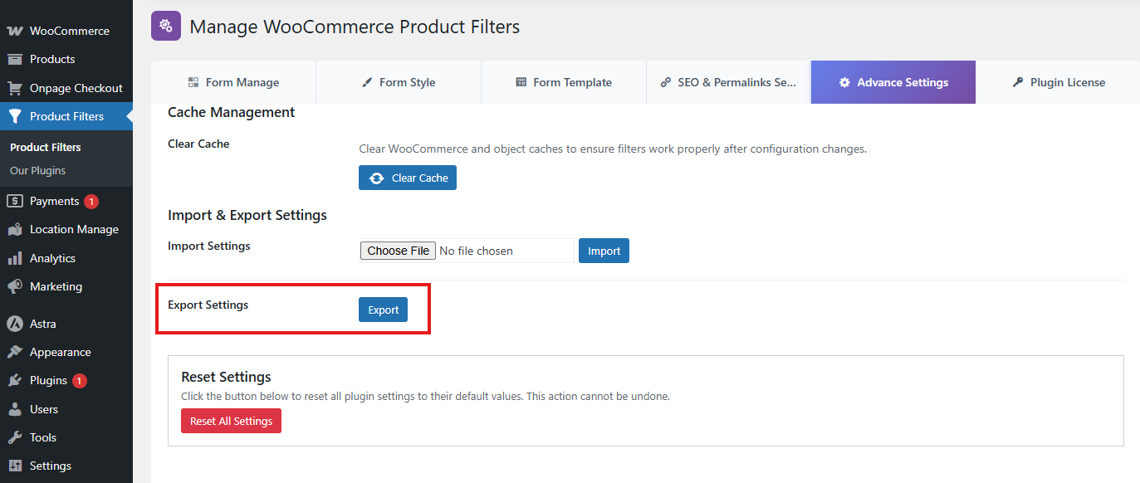Open the Form Manage tab

[x=233, y=82]
